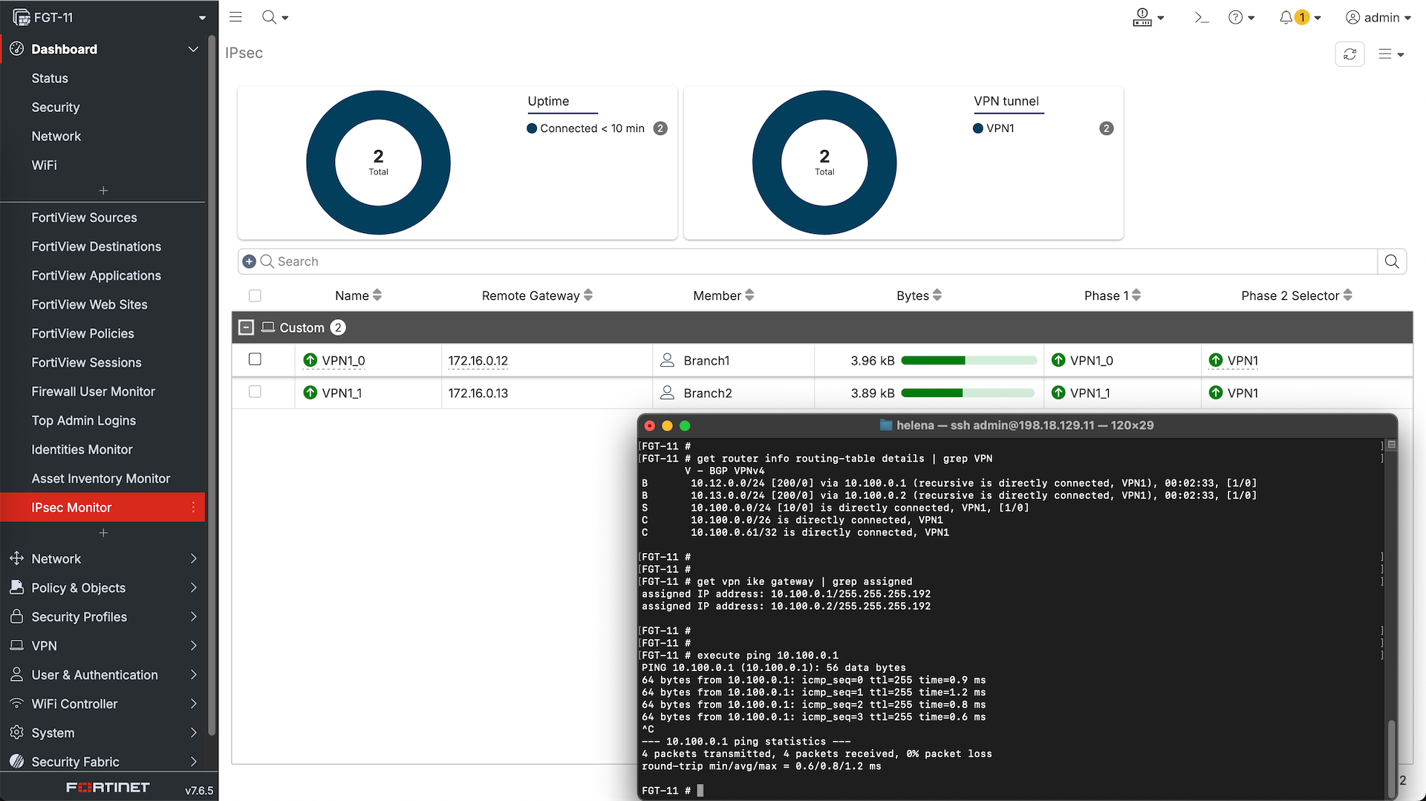Toggle the select-all header checkbox
Screen dimensions: 1426x801
255,295
